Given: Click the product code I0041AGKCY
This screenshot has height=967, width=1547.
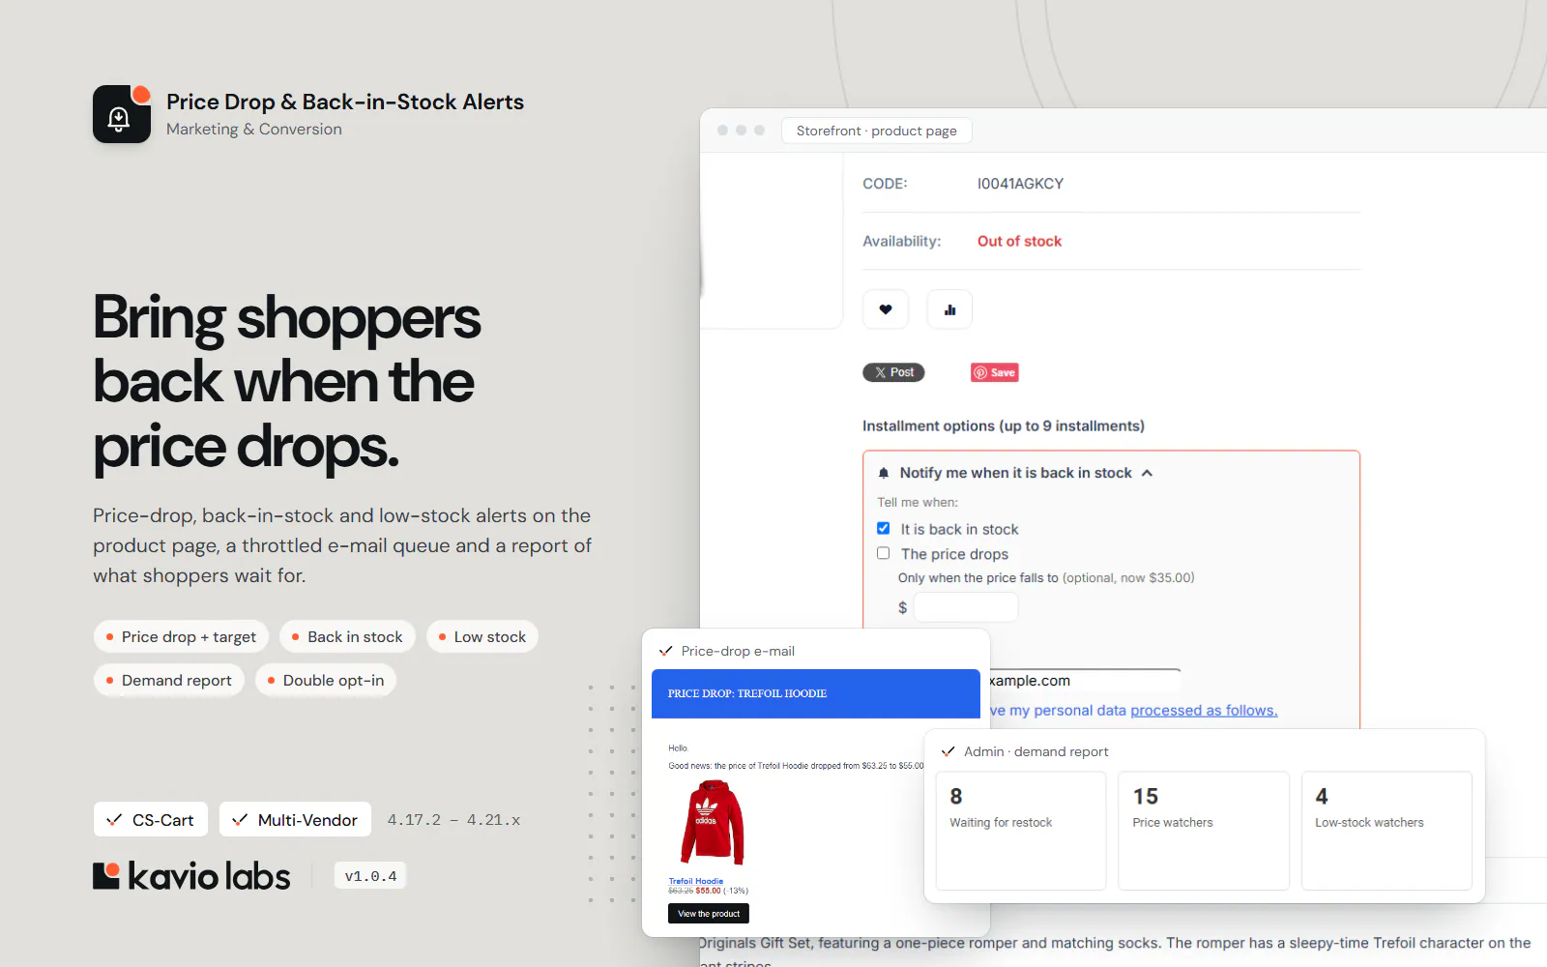Looking at the screenshot, I should click(1020, 184).
